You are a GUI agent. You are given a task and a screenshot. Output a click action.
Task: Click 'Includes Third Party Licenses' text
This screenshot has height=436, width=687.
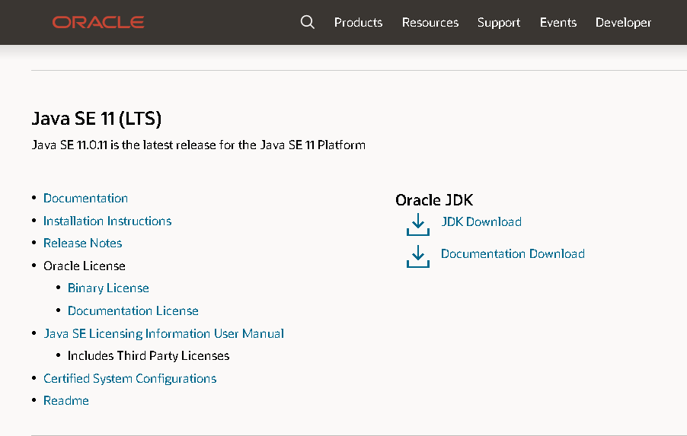tap(149, 356)
